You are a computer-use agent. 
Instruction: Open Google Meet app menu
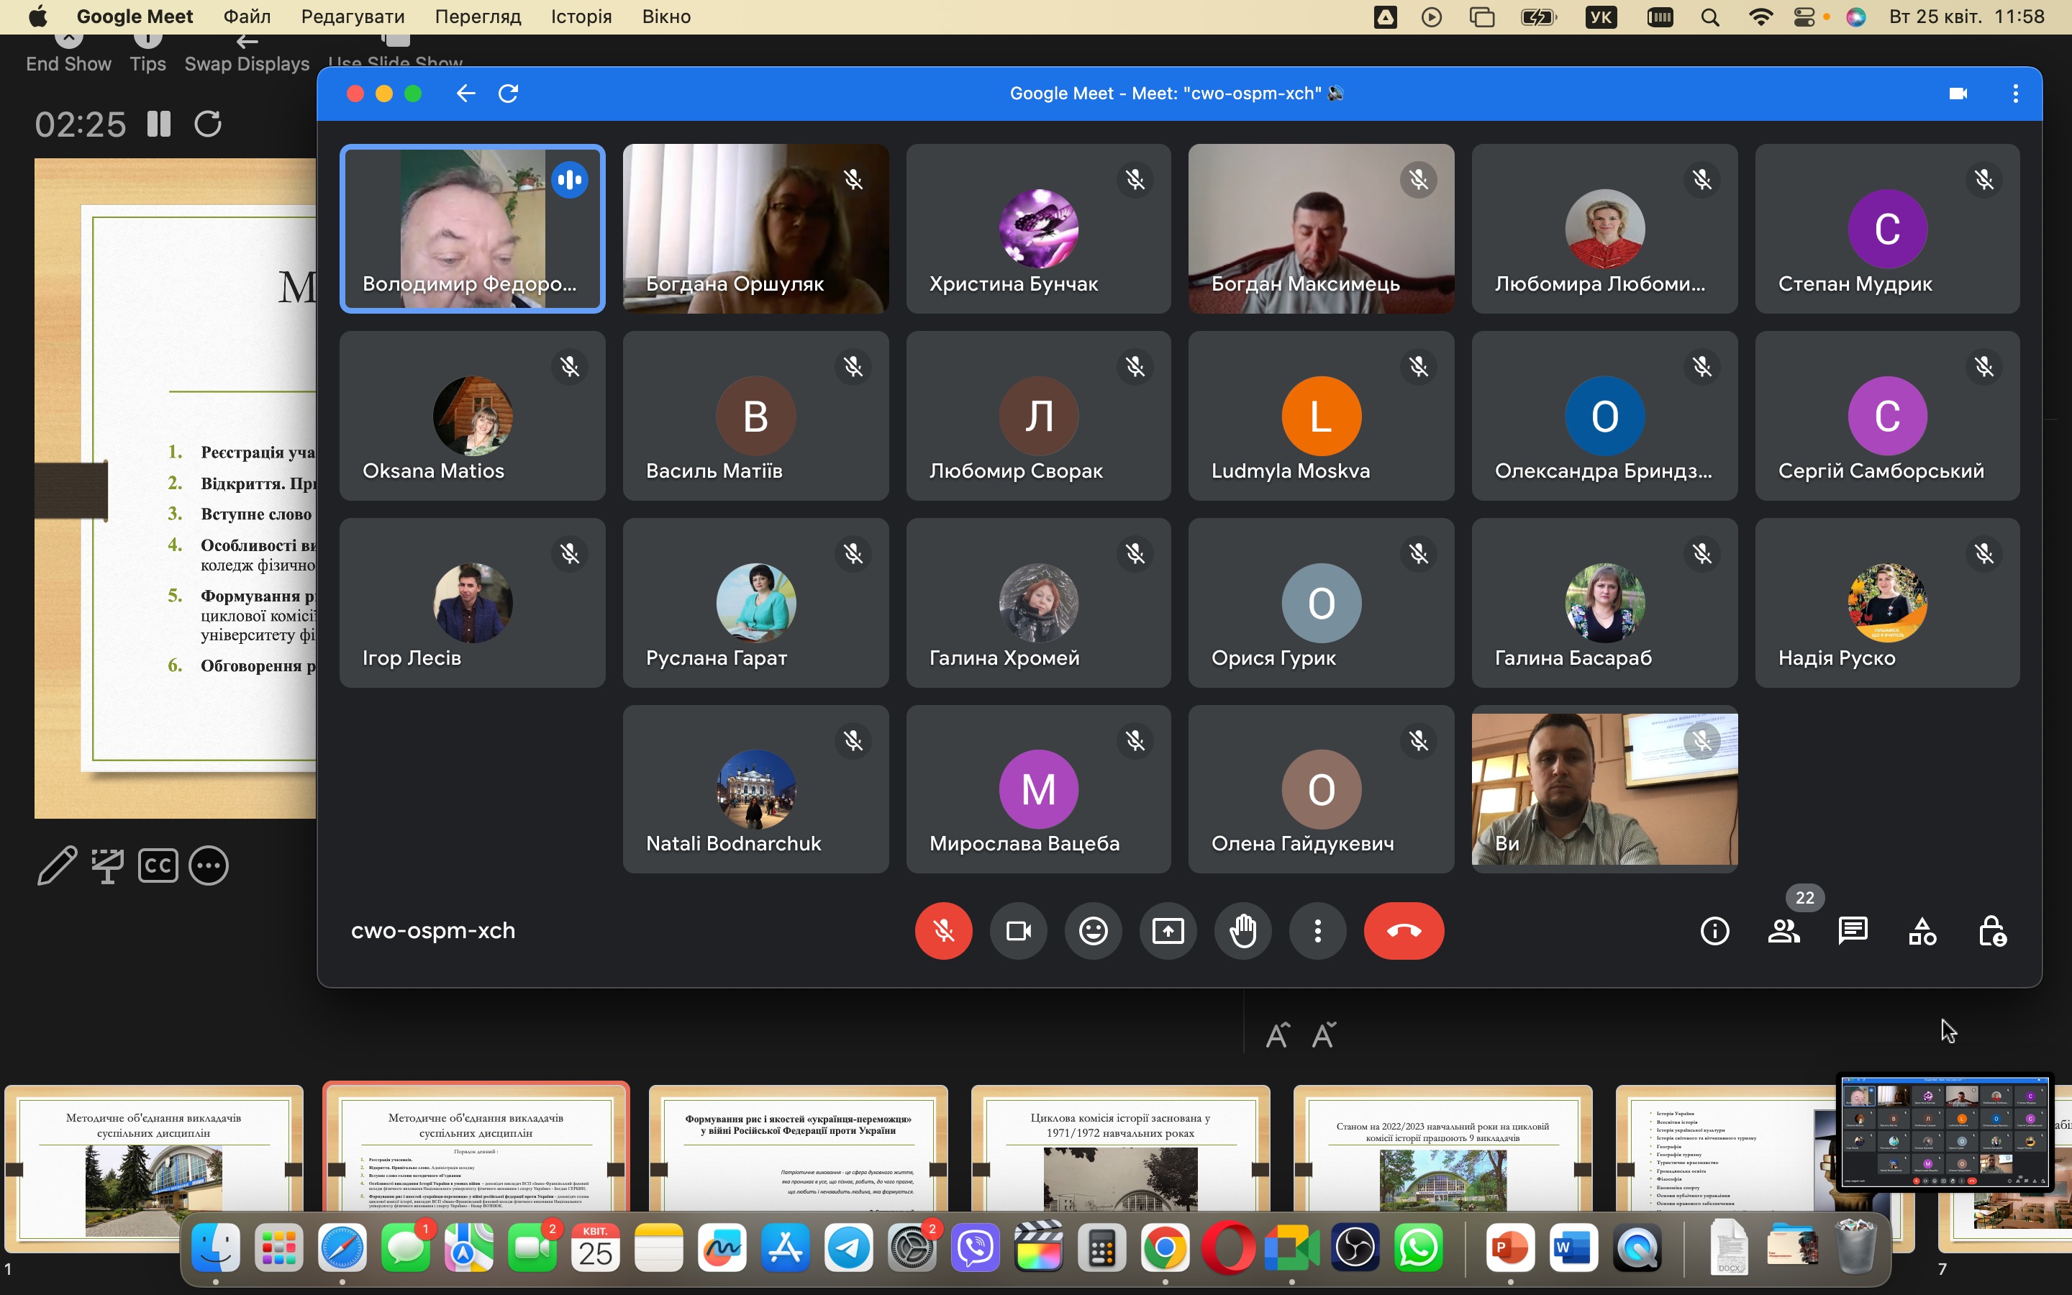point(135,17)
